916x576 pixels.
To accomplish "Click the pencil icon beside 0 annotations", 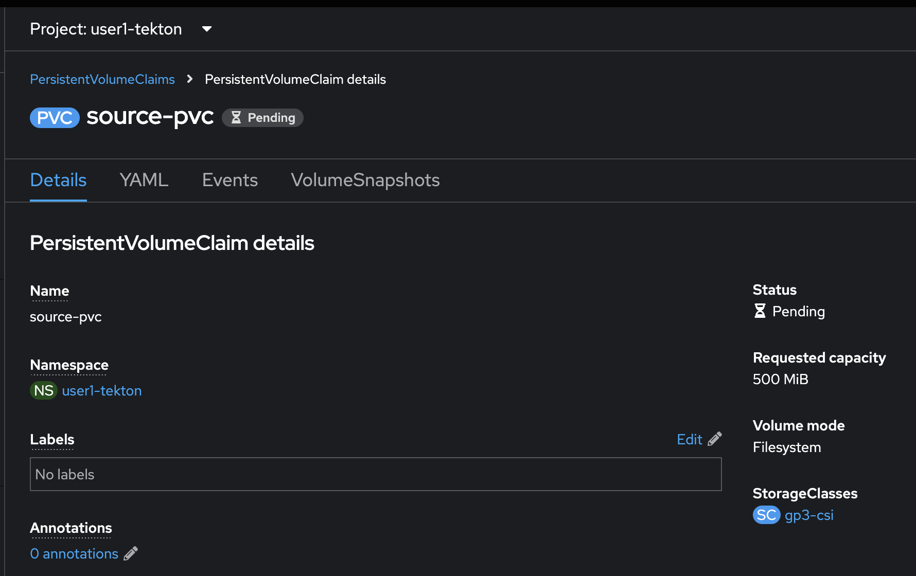I will click(131, 553).
